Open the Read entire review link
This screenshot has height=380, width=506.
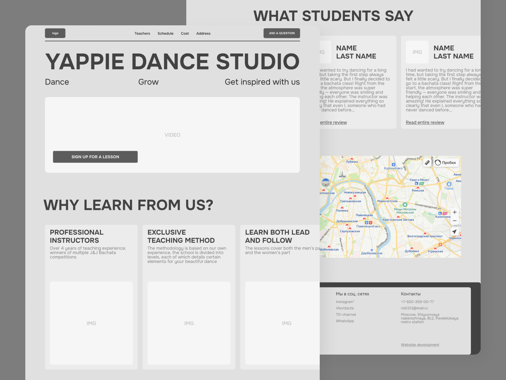click(425, 122)
